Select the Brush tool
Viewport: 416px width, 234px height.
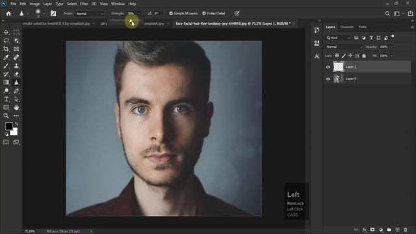click(x=6, y=66)
